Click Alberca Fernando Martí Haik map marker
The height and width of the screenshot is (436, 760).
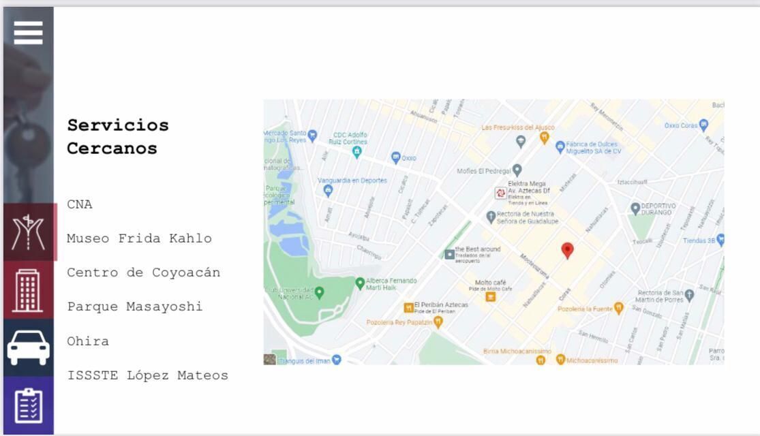point(360,283)
